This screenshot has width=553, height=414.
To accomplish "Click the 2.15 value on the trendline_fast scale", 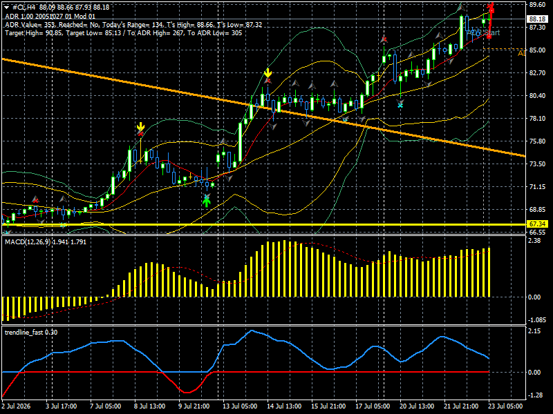I will pyautogui.click(x=534, y=331).
